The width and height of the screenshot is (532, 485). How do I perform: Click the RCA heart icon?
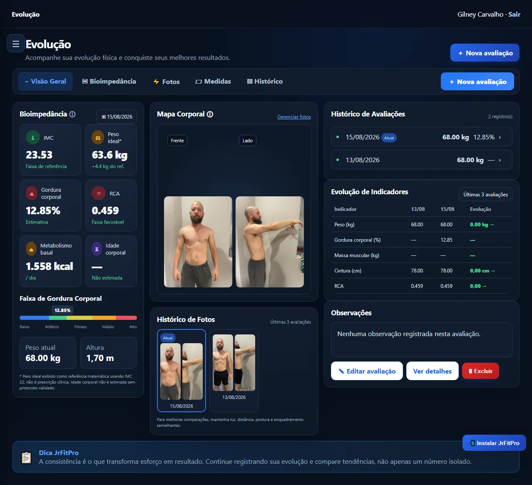99,193
